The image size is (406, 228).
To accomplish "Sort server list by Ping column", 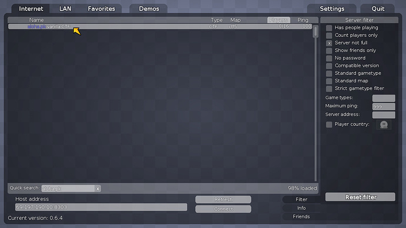I will click(302, 20).
